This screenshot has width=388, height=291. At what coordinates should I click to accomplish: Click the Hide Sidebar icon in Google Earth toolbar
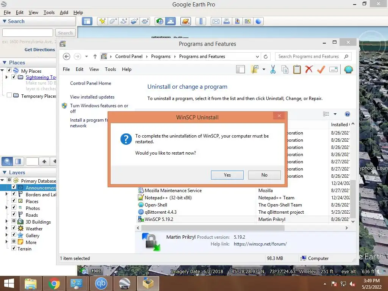(x=87, y=21)
